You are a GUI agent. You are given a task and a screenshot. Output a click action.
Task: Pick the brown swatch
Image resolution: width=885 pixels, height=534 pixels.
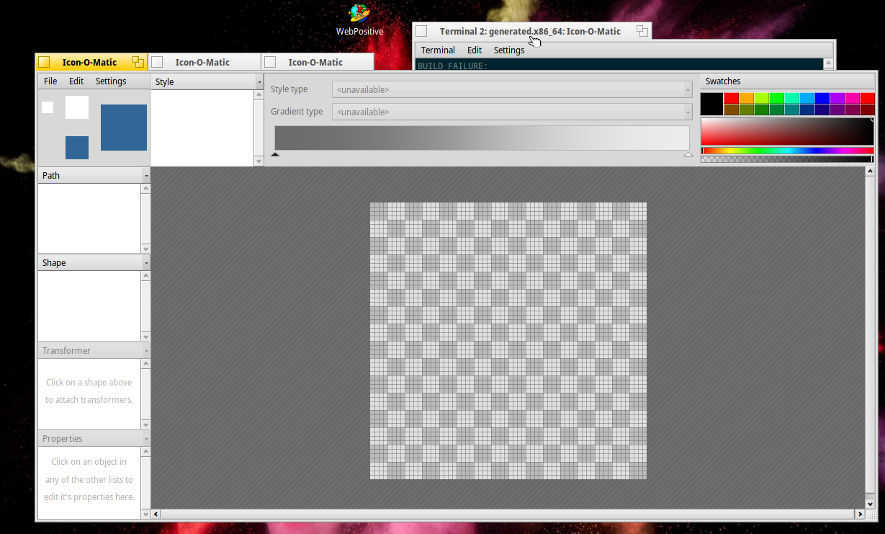(x=731, y=110)
